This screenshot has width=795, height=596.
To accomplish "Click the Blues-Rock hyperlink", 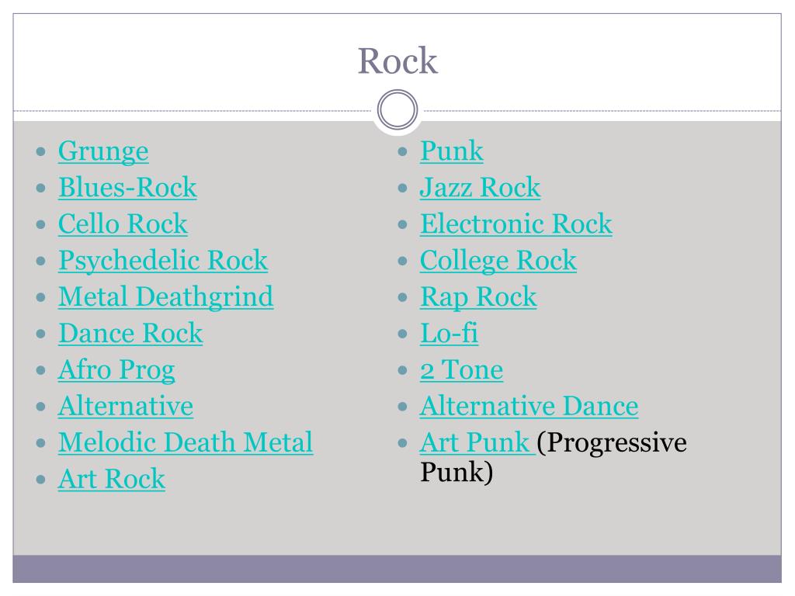I will pyautogui.click(x=128, y=188).
